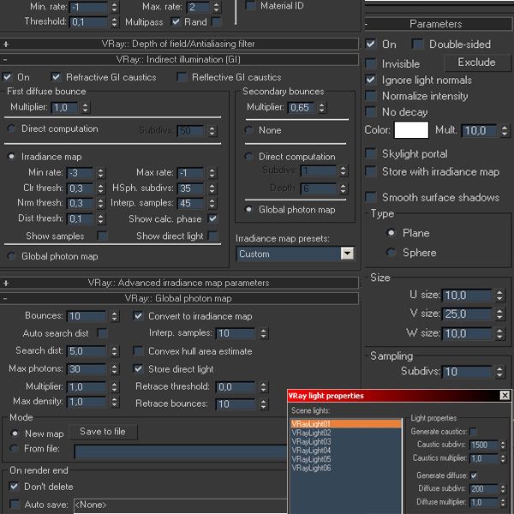Select Direct computation for secondary bounces
Viewport: 514px width, 514px height.
248,157
